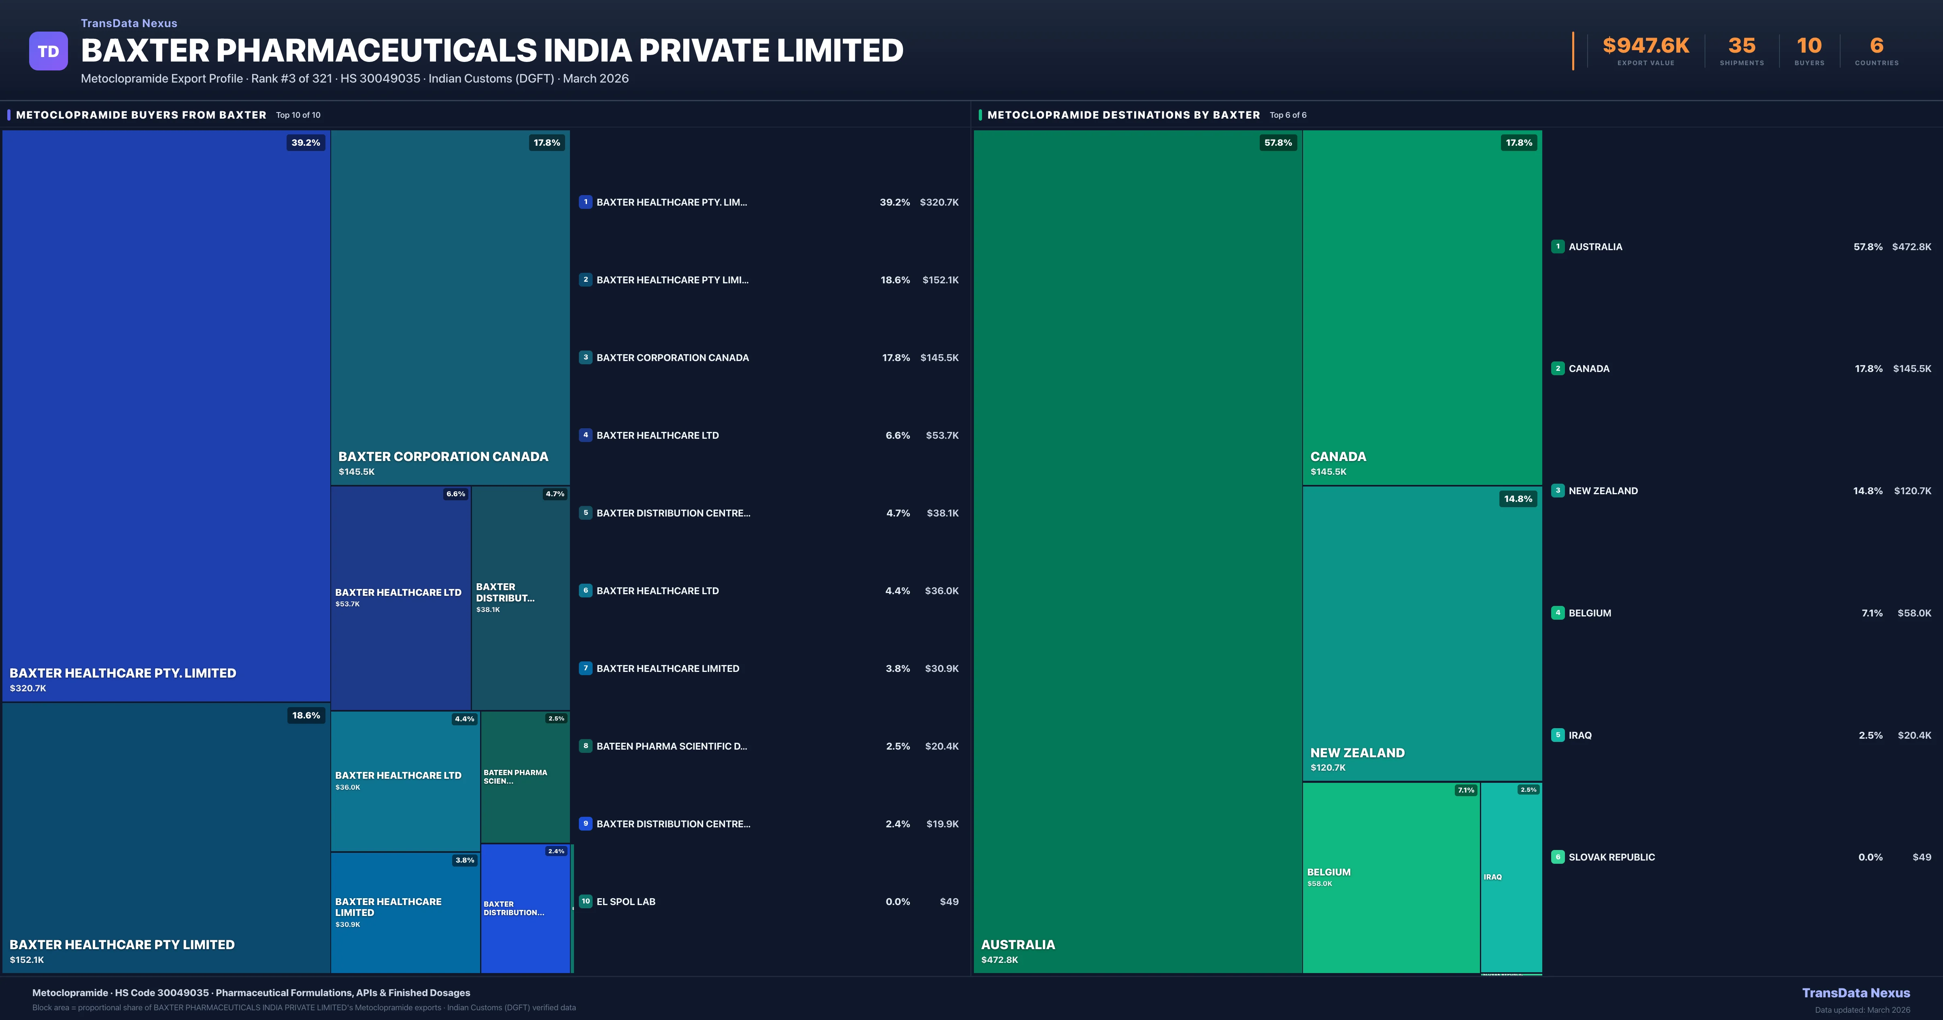Click rank 1 badge beside Baxter Healthcare Pty
The image size is (1943, 1020).
(x=585, y=202)
